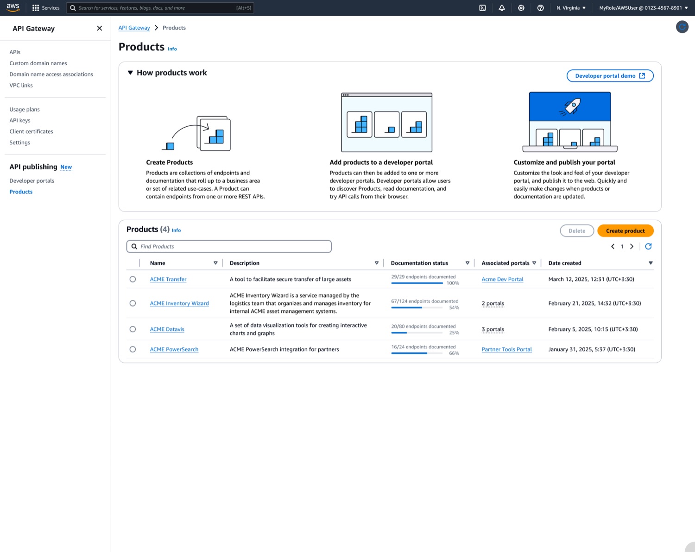The image size is (695, 552).
Task: Click the Create product button
Action: pos(625,231)
